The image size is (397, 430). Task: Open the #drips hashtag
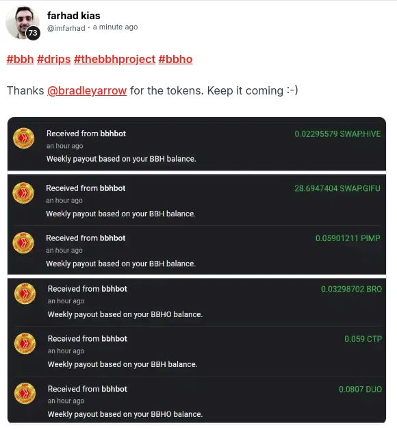click(54, 60)
